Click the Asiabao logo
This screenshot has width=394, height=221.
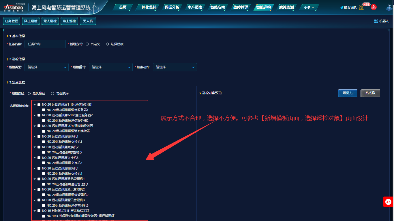[14, 7]
